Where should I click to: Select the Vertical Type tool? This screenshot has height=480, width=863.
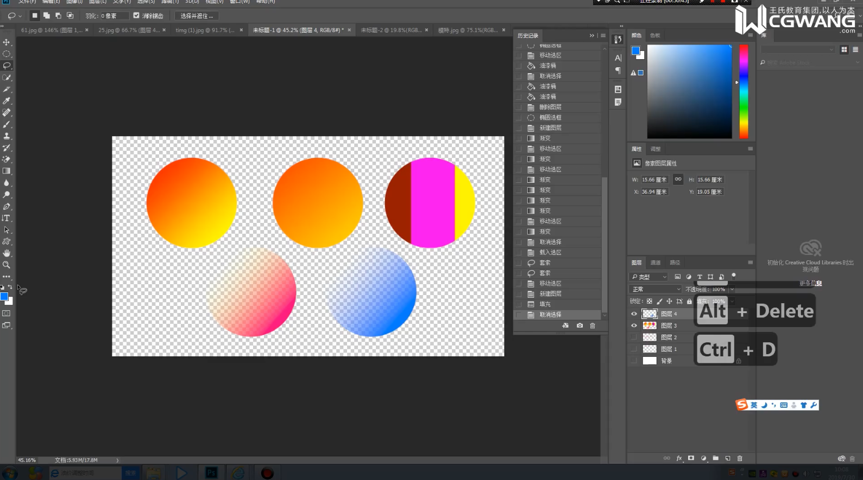7,218
